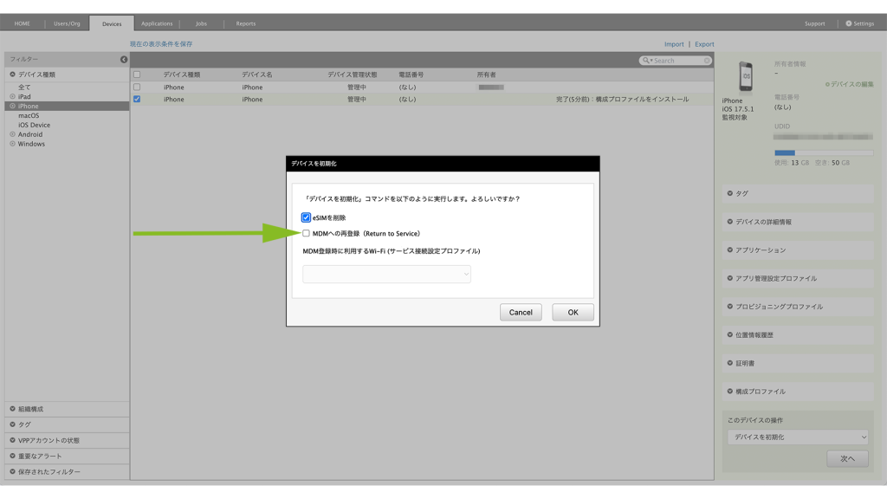
Task: Sort by the デバイス種類 column header
Action: pyautogui.click(x=182, y=75)
